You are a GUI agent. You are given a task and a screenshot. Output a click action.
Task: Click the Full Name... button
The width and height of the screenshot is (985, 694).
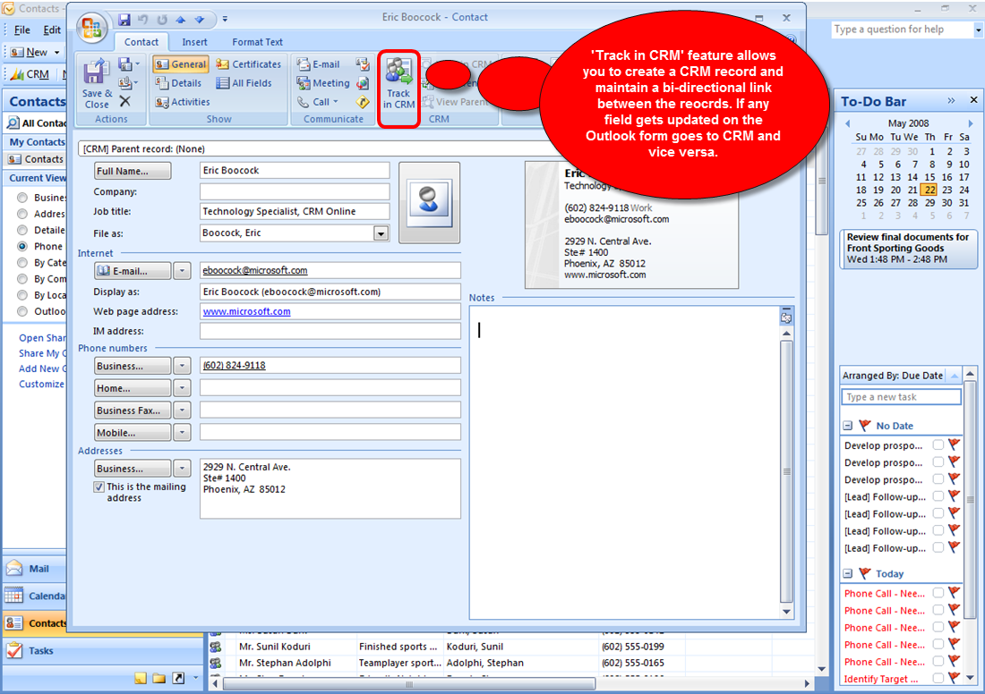tap(133, 172)
